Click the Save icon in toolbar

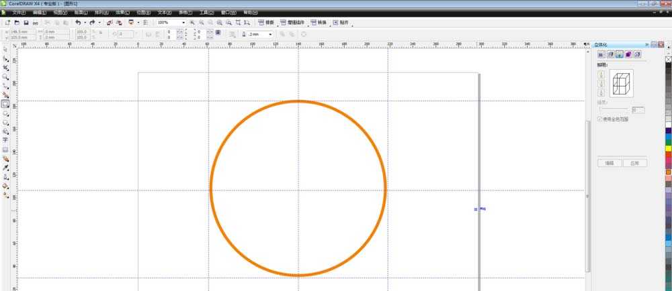point(26,23)
